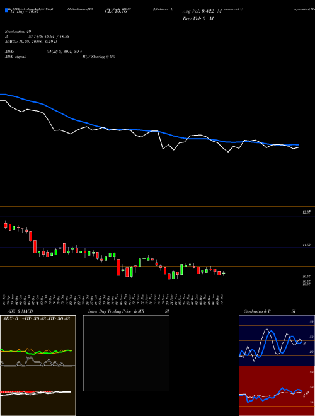Screen dimensions: 315x416
Task: Click the 'Stochastics & R SI' panel title
Action: point(270,311)
